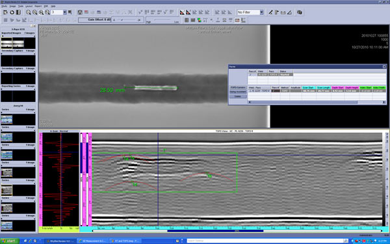Click the Gain Offset slider track
The height and width of the screenshot is (244, 390).
[127, 20]
